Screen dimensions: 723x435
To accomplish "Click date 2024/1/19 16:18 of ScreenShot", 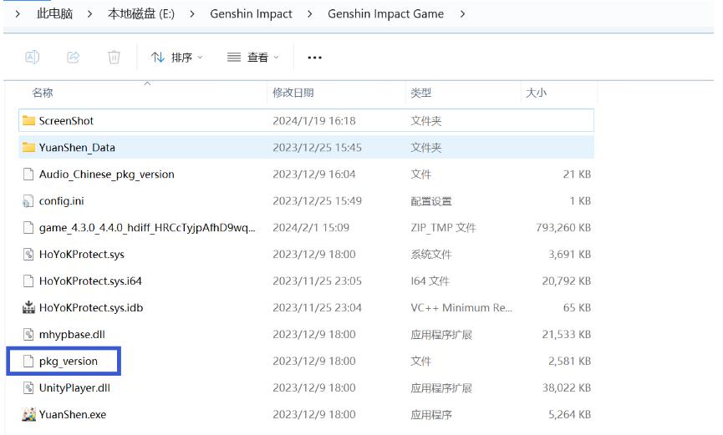I will (x=314, y=121).
